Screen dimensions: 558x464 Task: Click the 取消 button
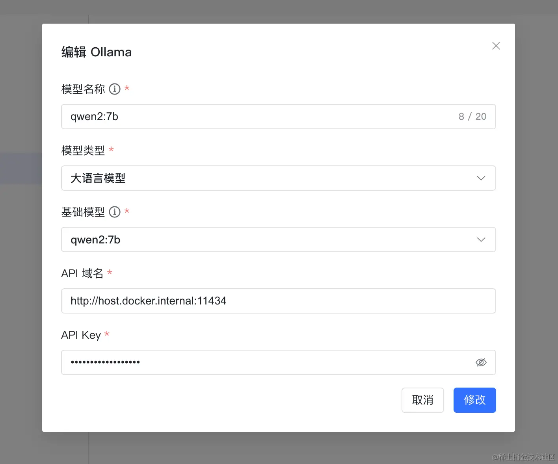click(422, 400)
